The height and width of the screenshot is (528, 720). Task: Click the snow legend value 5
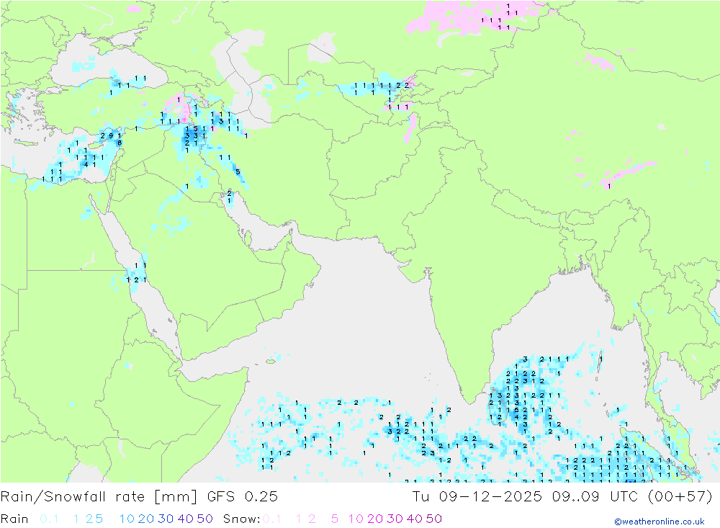coord(335,519)
